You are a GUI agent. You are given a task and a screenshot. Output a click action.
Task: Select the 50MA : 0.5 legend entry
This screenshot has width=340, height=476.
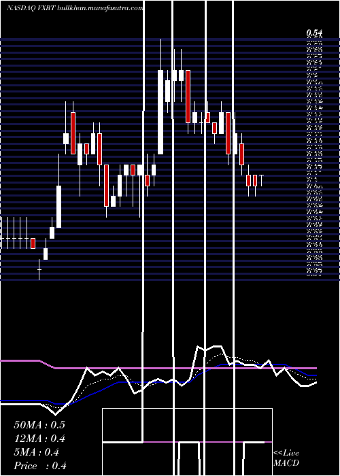click(39, 425)
